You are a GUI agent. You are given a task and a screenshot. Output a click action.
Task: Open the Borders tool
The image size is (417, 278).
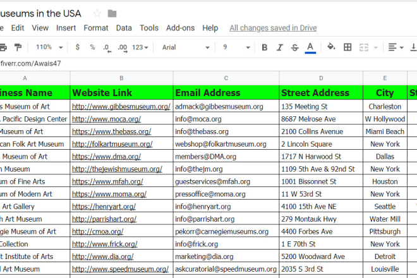click(x=347, y=47)
